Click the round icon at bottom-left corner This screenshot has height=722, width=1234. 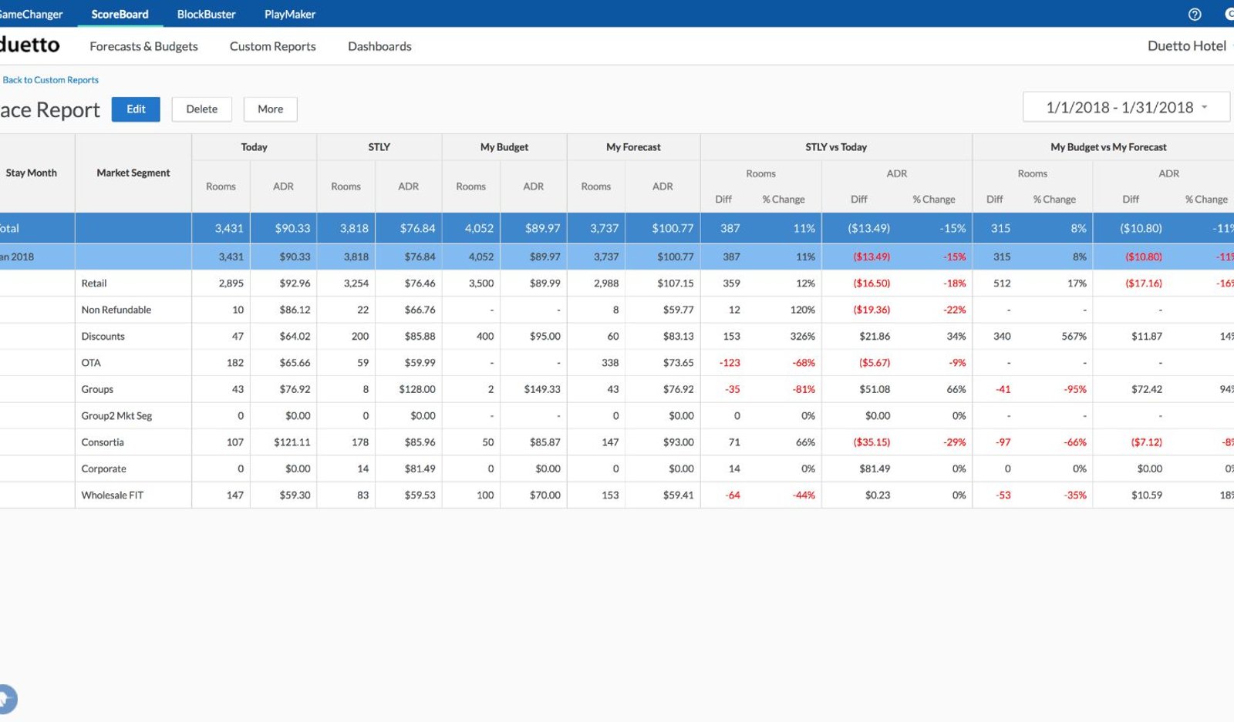6,700
